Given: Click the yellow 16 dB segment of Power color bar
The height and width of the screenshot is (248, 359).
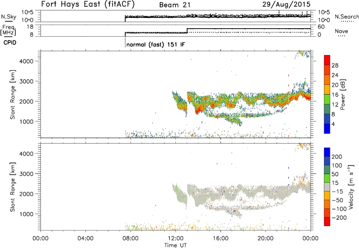Looking at the screenshot, I should click(327, 89).
